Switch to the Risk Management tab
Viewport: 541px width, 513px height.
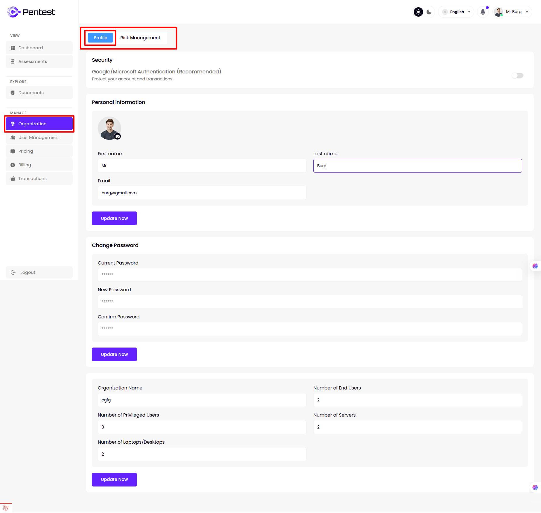140,38
